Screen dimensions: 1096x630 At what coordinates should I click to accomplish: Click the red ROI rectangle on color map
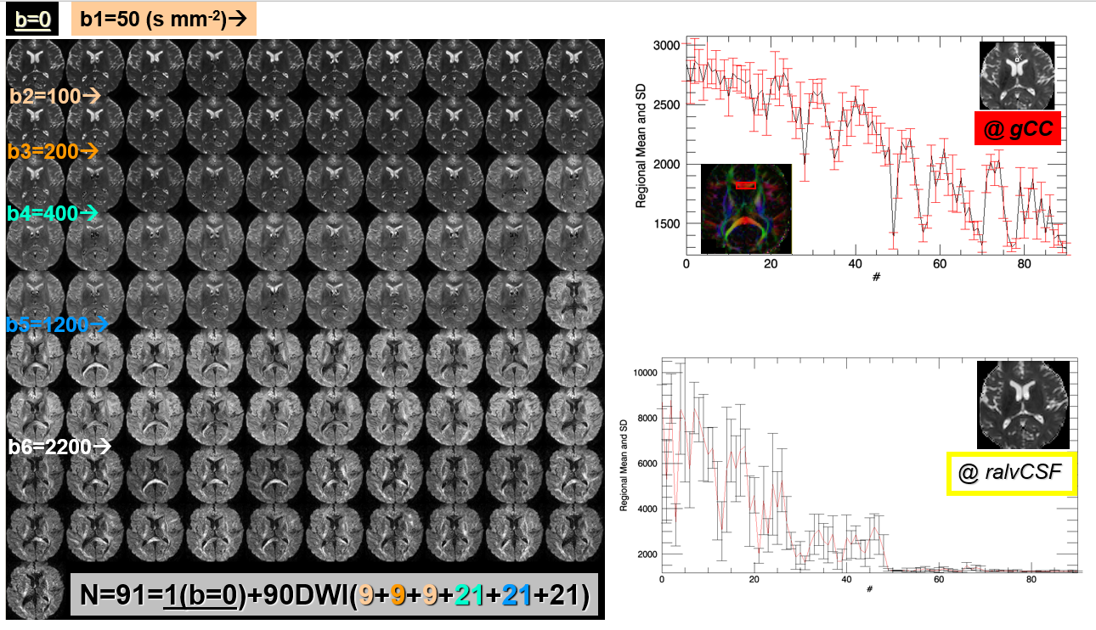[x=745, y=184]
